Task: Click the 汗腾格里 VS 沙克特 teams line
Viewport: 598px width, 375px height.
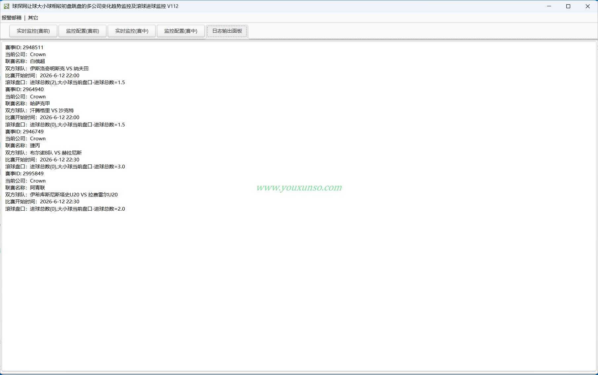Action: tap(40, 111)
